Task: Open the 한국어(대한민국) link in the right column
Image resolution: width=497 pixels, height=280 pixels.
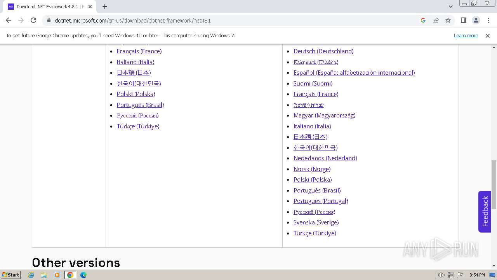Action: tap(315, 147)
